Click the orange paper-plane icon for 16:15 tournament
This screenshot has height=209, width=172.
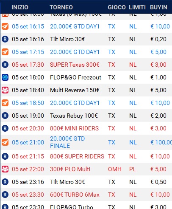pyautogui.click(x=5, y=26)
